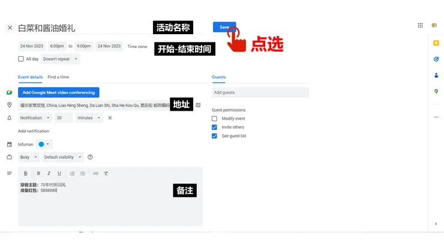This screenshot has height=249, width=444.
Task: Click the Add guests input field
Action: [260, 92]
